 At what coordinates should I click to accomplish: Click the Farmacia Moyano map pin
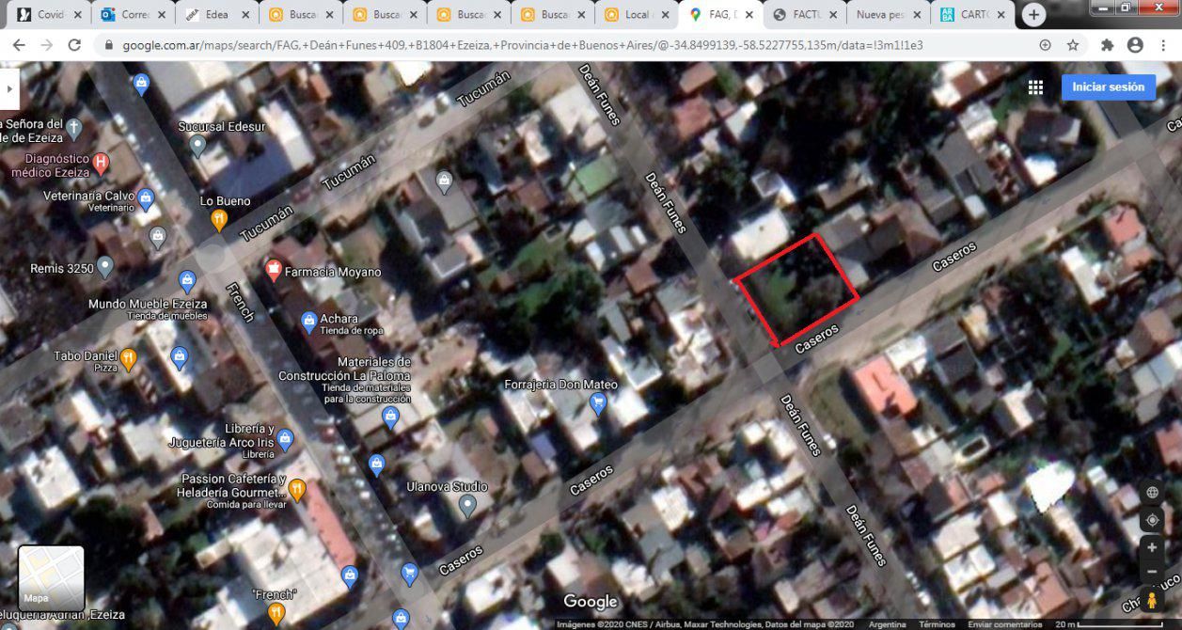pyautogui.click(x=273, y=271)
